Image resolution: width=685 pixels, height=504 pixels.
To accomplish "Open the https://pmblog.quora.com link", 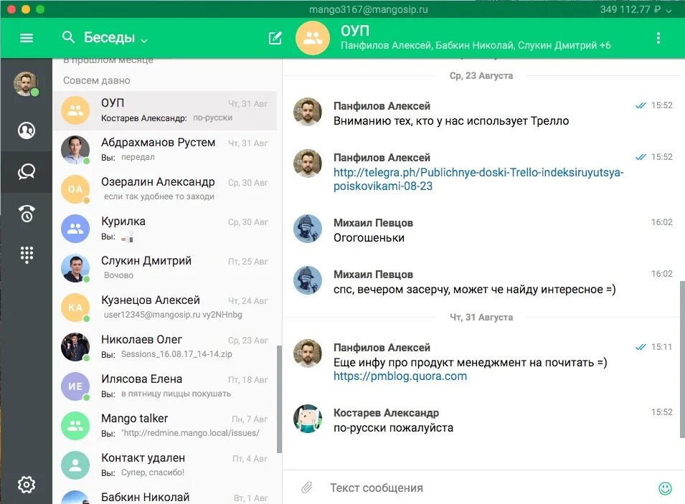I will (400, 376).
